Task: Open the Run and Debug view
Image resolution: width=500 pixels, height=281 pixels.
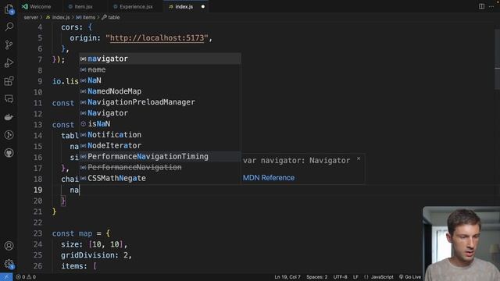Action: (x=9, y=62)
